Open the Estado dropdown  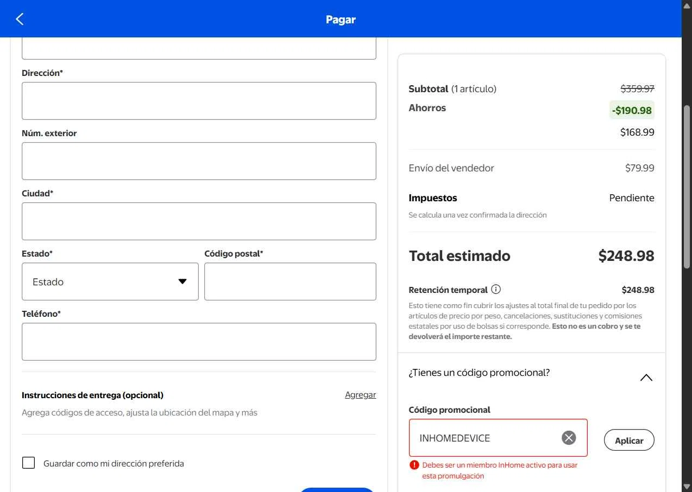(110, 282)
